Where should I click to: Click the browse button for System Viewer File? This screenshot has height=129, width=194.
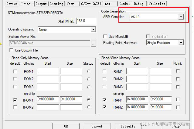[x=94, y=44]
